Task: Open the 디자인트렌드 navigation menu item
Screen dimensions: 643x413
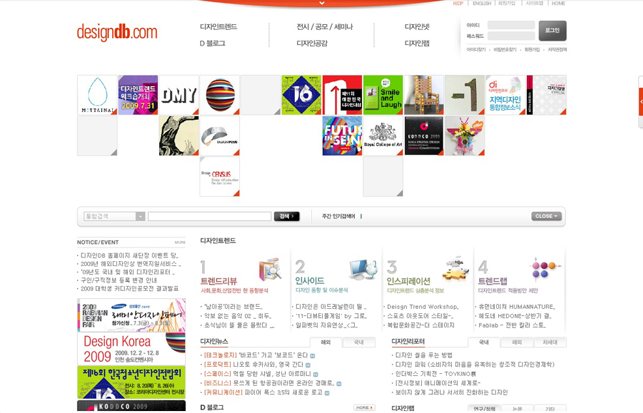Action: coord(218,27)
